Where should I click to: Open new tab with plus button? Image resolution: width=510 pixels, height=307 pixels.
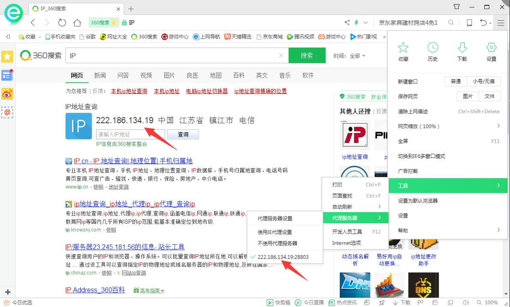131,9
